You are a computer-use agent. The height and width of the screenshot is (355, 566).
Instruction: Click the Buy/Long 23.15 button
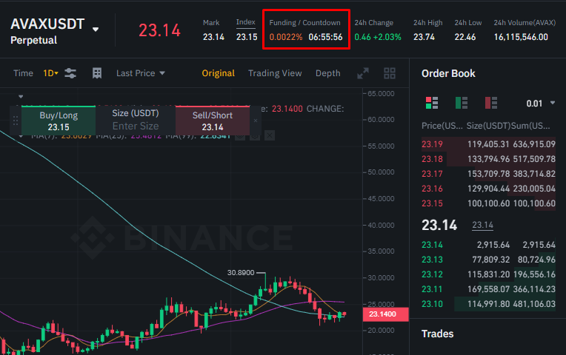pos(59,121)
